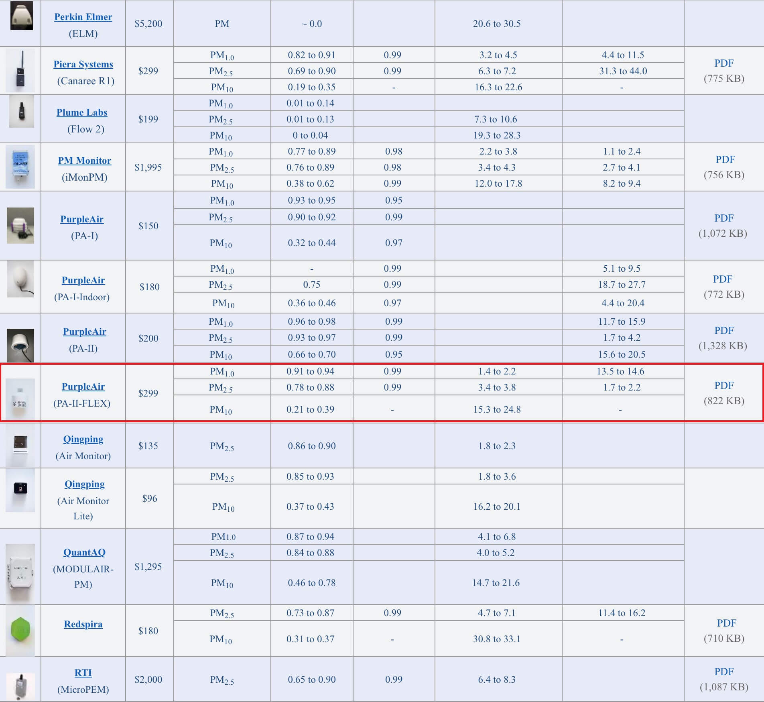Click the Perkin Elmer ELM sensor thumbnail
Viewport: 764px width, 702px height.
pos(21,17)
